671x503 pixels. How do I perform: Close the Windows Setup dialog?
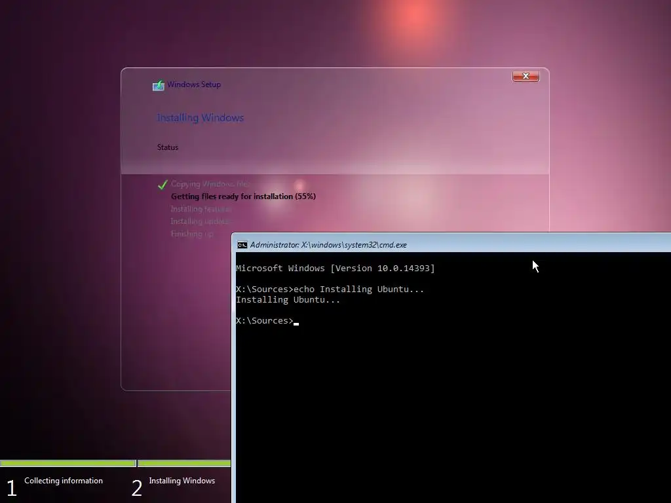point(526,76)
